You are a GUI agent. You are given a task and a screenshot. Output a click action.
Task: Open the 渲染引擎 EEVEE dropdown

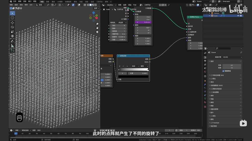(x=232, y=57)
